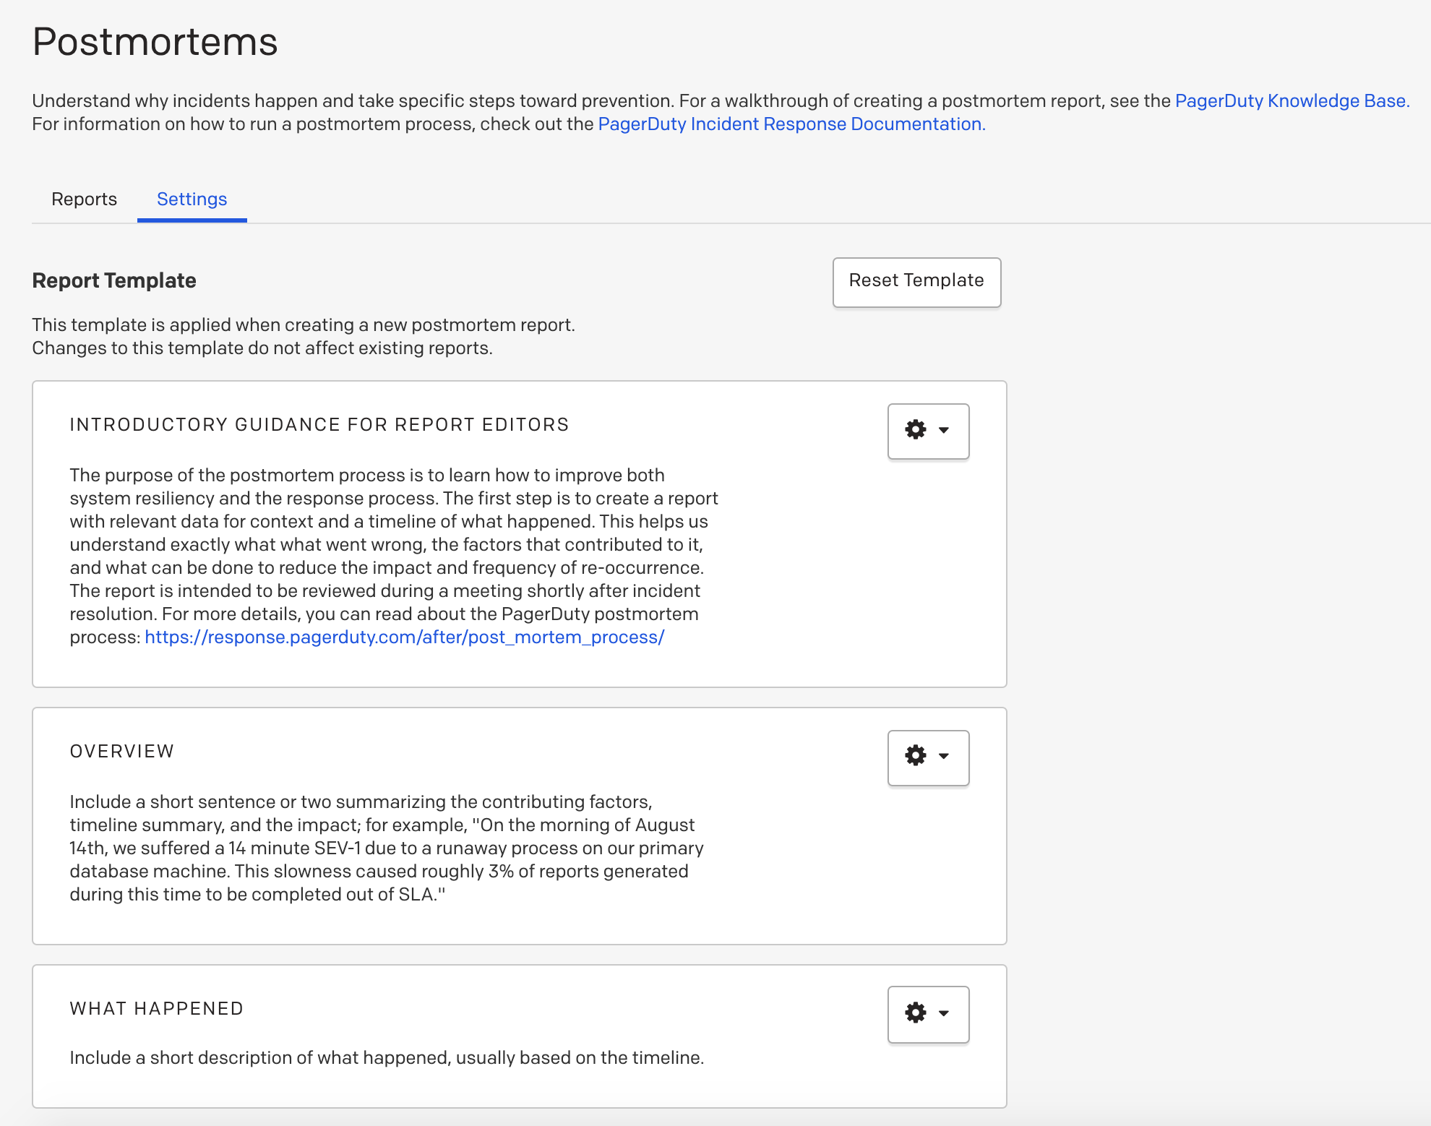The height and width of the screenshot is (1126, 1431).
Task: Click the What Happened section heading
Action: coord(156,1009)
